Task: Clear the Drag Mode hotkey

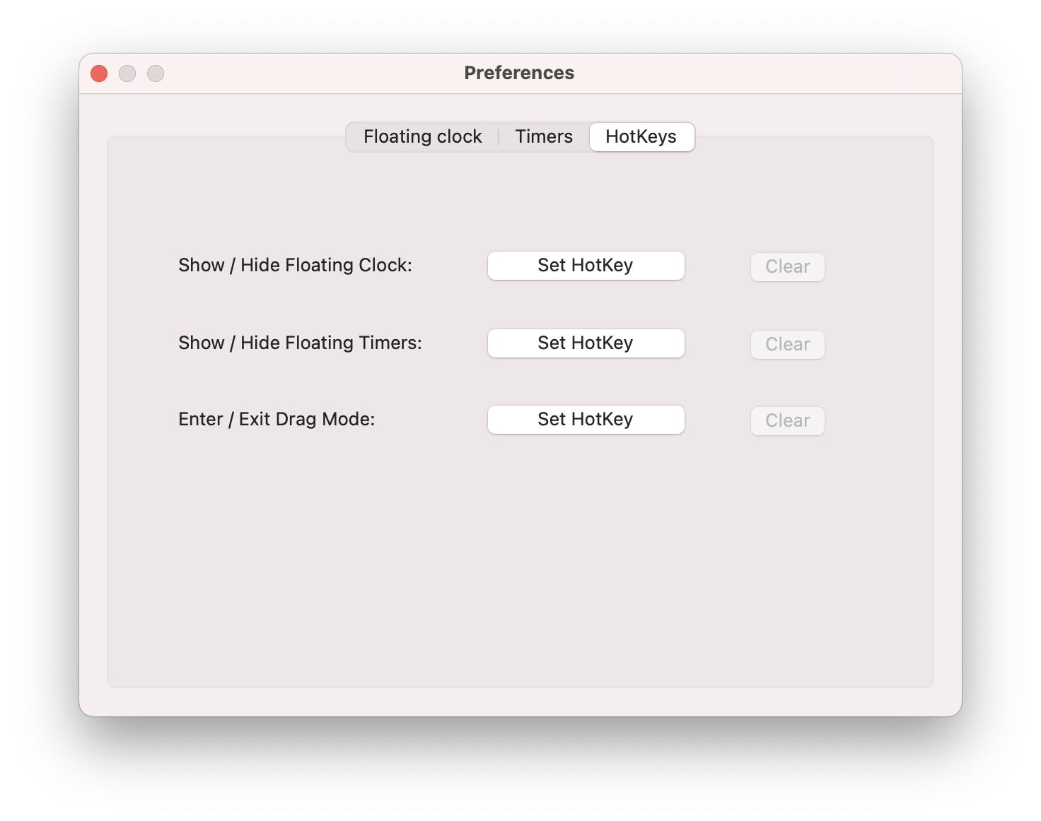Action: coord(787,421)
